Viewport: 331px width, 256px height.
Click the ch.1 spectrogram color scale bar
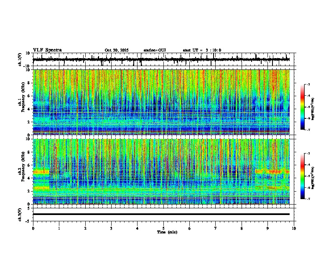(302, 107)
